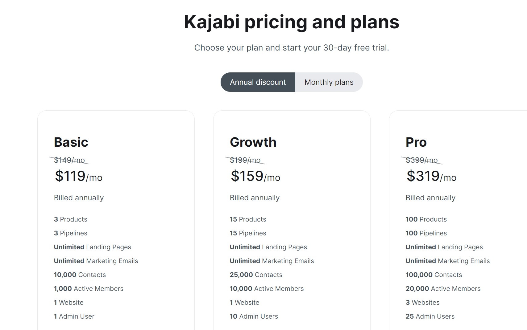The width and height of the screenshot is (527, 330).
Task: Click the 30-day free trial subtitle text
Action: click(x=292, y=48)
